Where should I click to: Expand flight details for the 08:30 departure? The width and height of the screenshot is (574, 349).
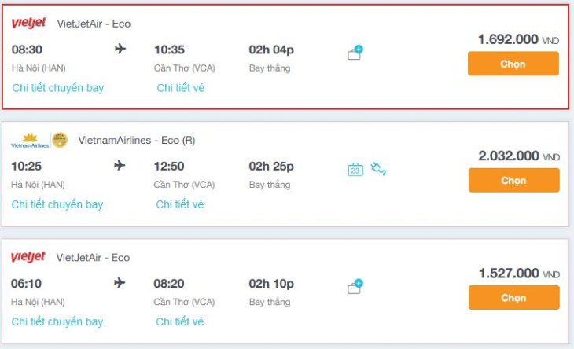point(58,88)
